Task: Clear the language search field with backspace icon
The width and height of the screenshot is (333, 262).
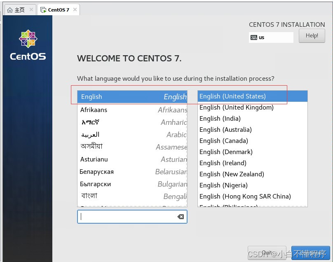Action: tap(181, 217)
